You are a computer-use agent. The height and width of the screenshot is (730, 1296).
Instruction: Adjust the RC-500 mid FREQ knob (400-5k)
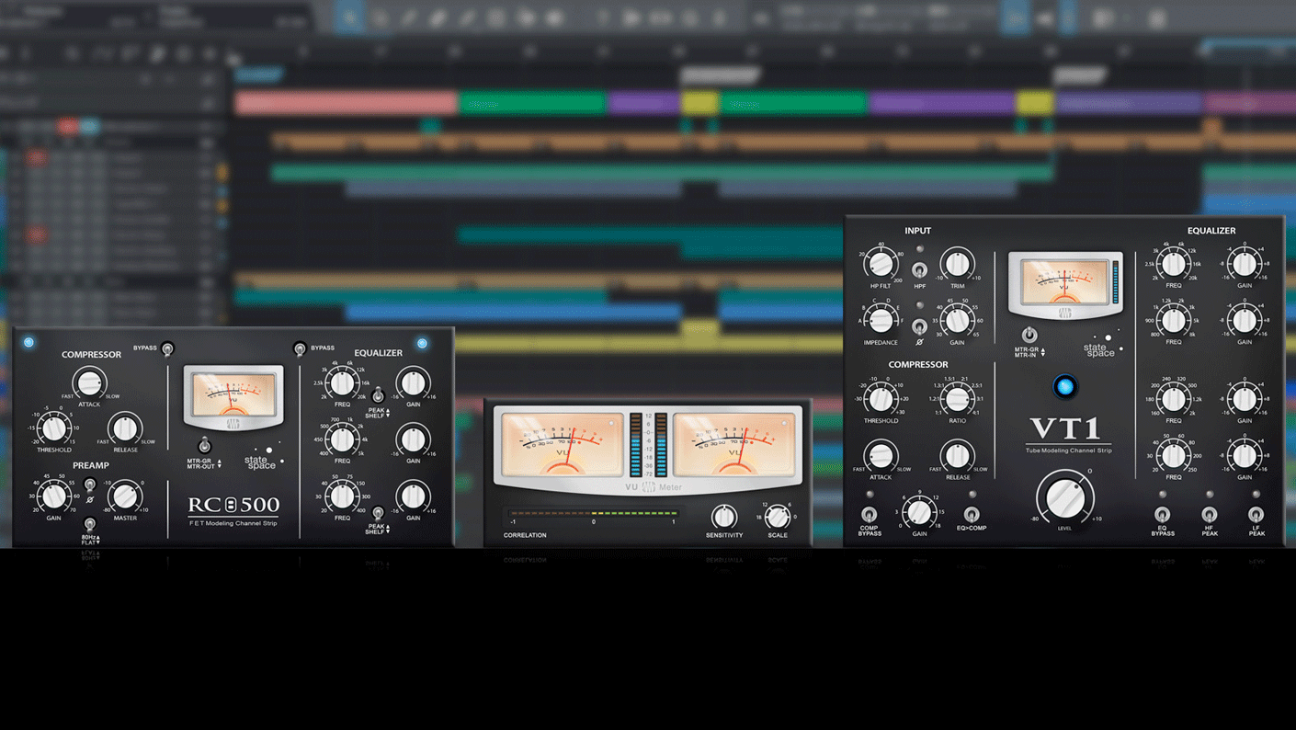click(342, 439)
